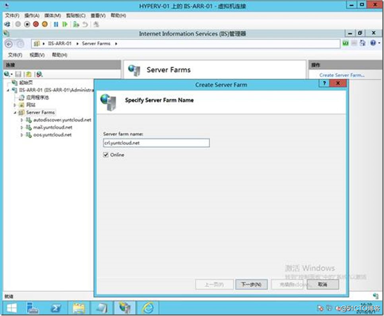Pause the virtual machine with blue bars icon
The image size is (384, 316).
(56, 24)
